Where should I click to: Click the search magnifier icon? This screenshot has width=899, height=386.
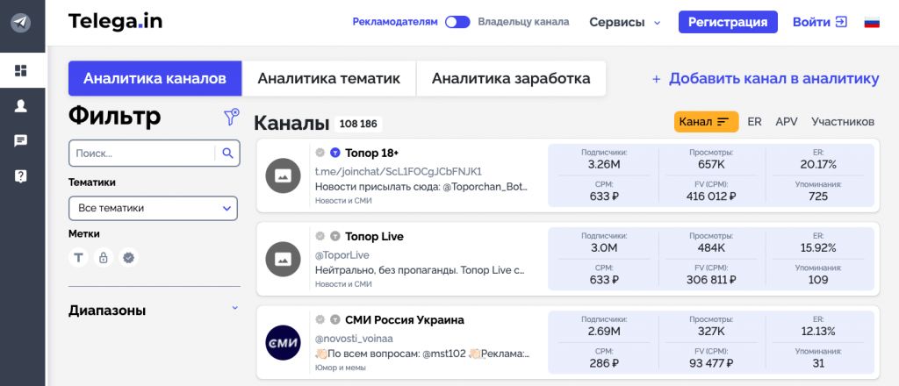[227, 154]
